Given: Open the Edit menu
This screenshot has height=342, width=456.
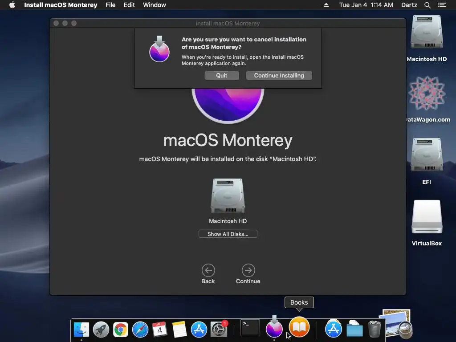Looking at the screenshot, I should pos(129,5).
